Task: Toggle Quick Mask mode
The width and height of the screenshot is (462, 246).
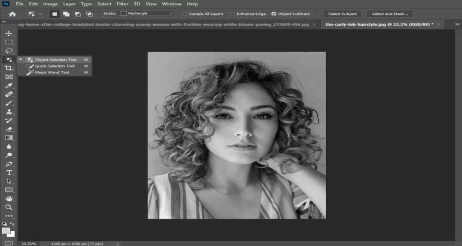Action: click(9, 243)
